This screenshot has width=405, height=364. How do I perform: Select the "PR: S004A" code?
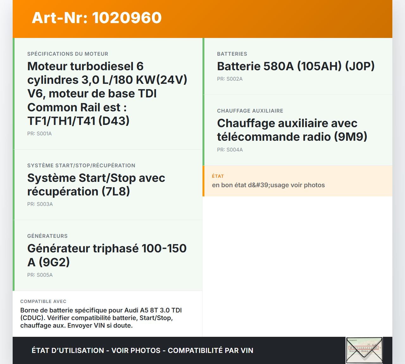(230, 150)
